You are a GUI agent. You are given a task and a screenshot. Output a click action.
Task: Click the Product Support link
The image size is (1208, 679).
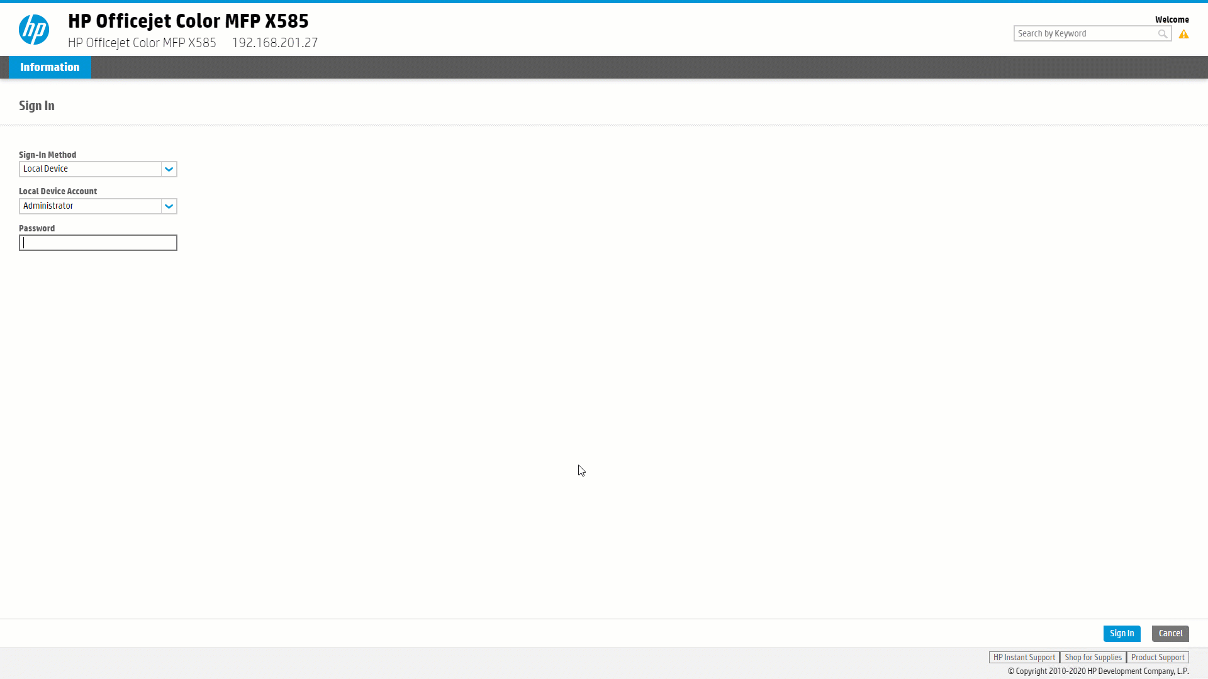(x=1158, y=656)
